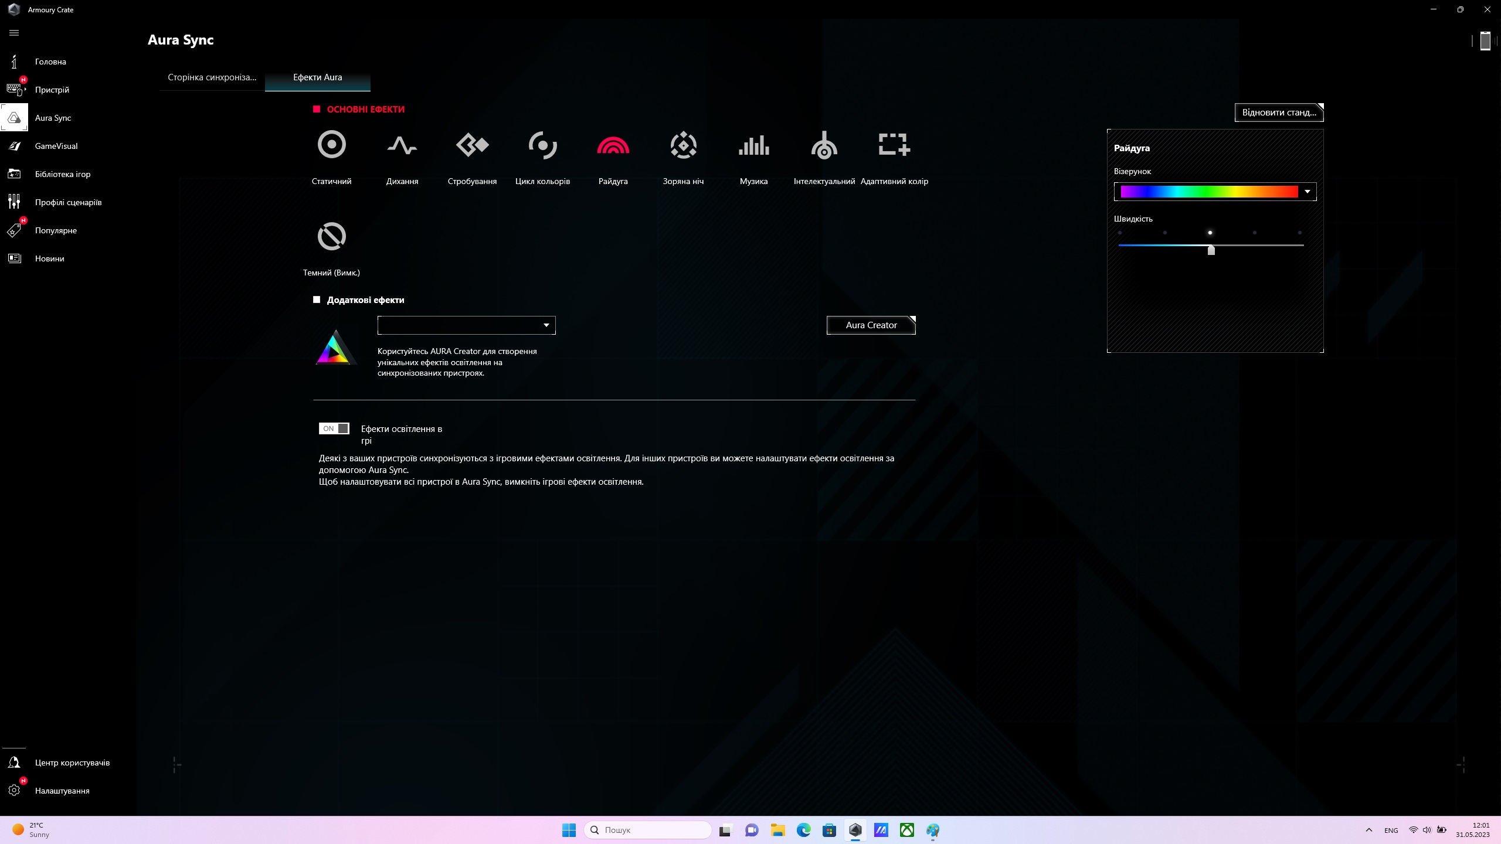
Task: Open Scenario Profiles (Профілі сценаріїв)
Action: point(68,202)
